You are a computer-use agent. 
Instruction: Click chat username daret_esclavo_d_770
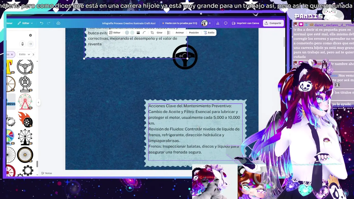[x=334, y=25]
